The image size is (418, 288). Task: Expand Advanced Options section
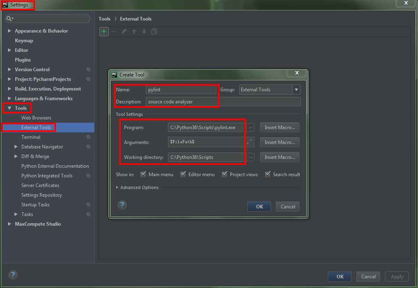pos(117,187)
